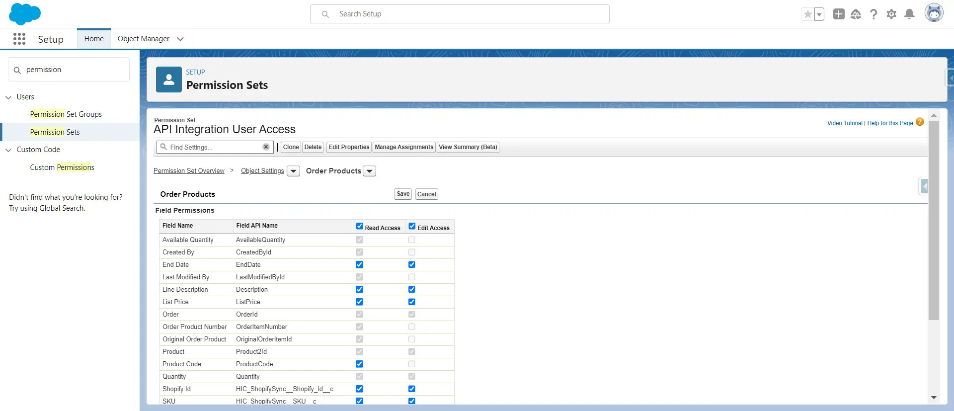Click the Help question mark icon

click(x=874, y=14)
